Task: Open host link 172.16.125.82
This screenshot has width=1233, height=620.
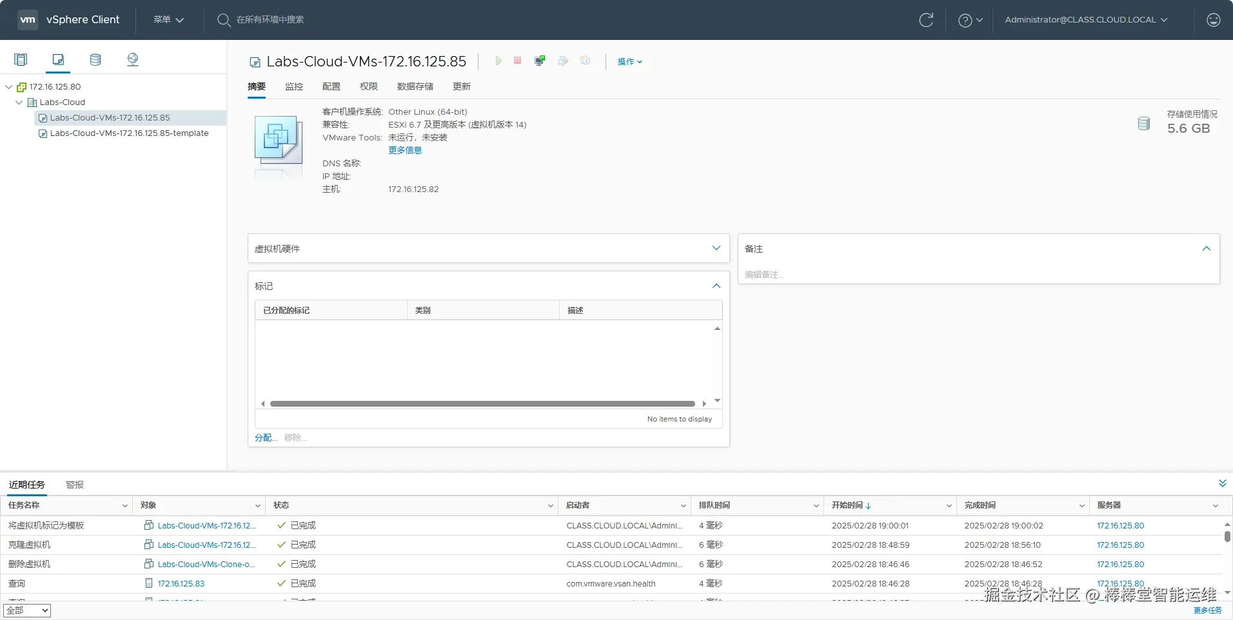Action: pos(413,189)
